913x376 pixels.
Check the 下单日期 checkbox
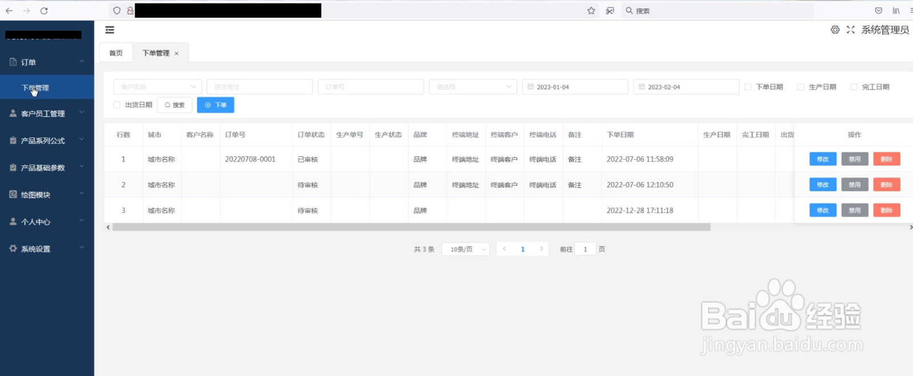(748, 87)
